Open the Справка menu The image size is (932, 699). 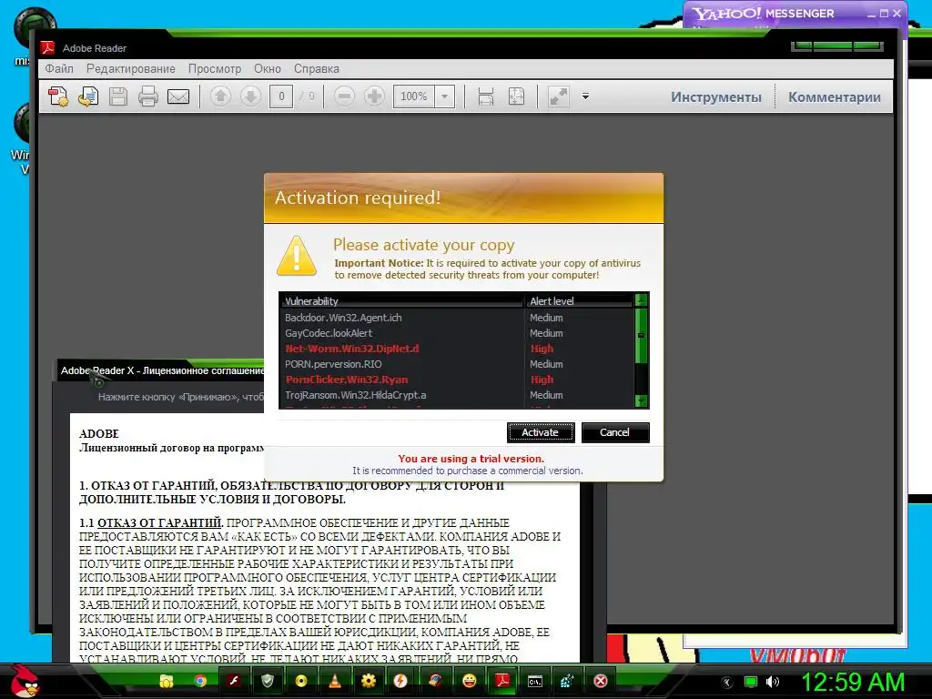pyautogui.click(x=317, y=68)
